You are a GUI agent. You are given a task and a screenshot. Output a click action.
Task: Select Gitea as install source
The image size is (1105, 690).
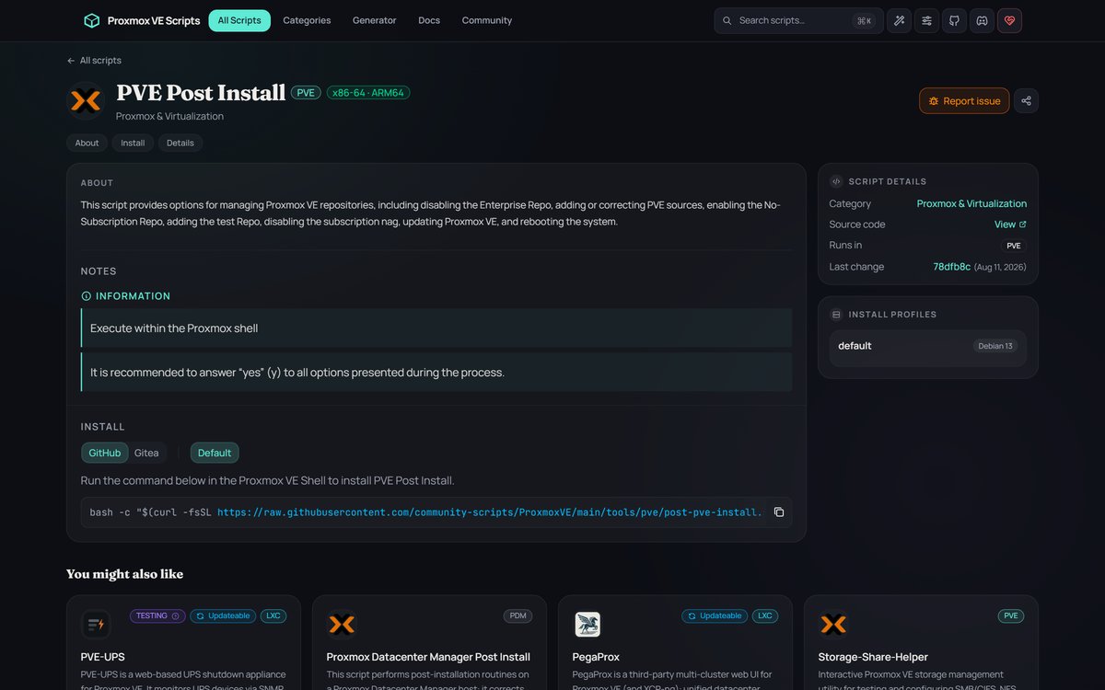point(146,453)
